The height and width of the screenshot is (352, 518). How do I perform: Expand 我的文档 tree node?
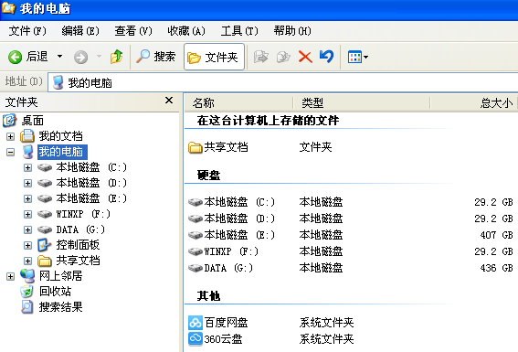click(11, 136)
